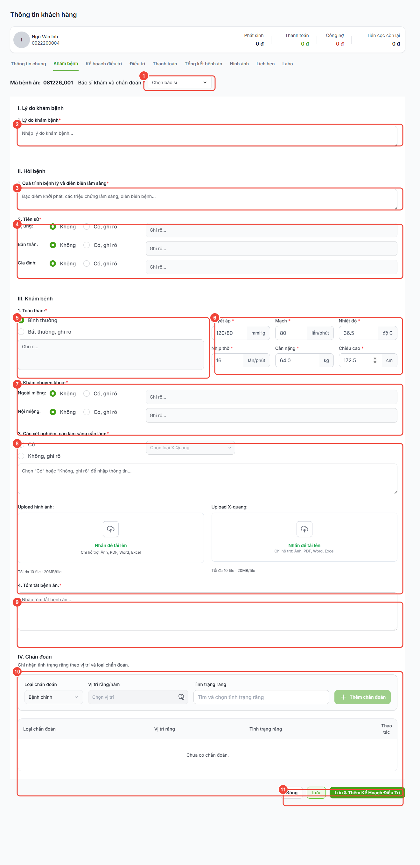Open tooth chart icon in Chọn vị trí
The image size is (420, 865).
(181, 697)
